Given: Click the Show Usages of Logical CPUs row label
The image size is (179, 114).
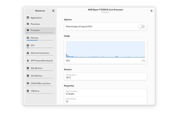Looking at the screenshot, I should pyautogui.click(x=79, y=26).
